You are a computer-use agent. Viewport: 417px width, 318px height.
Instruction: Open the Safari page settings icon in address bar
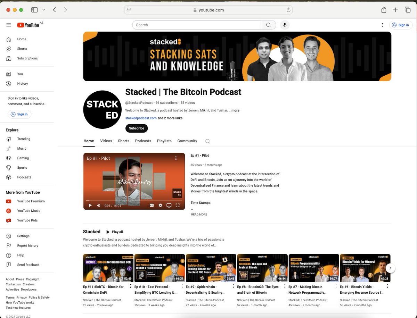click(129, 10)
